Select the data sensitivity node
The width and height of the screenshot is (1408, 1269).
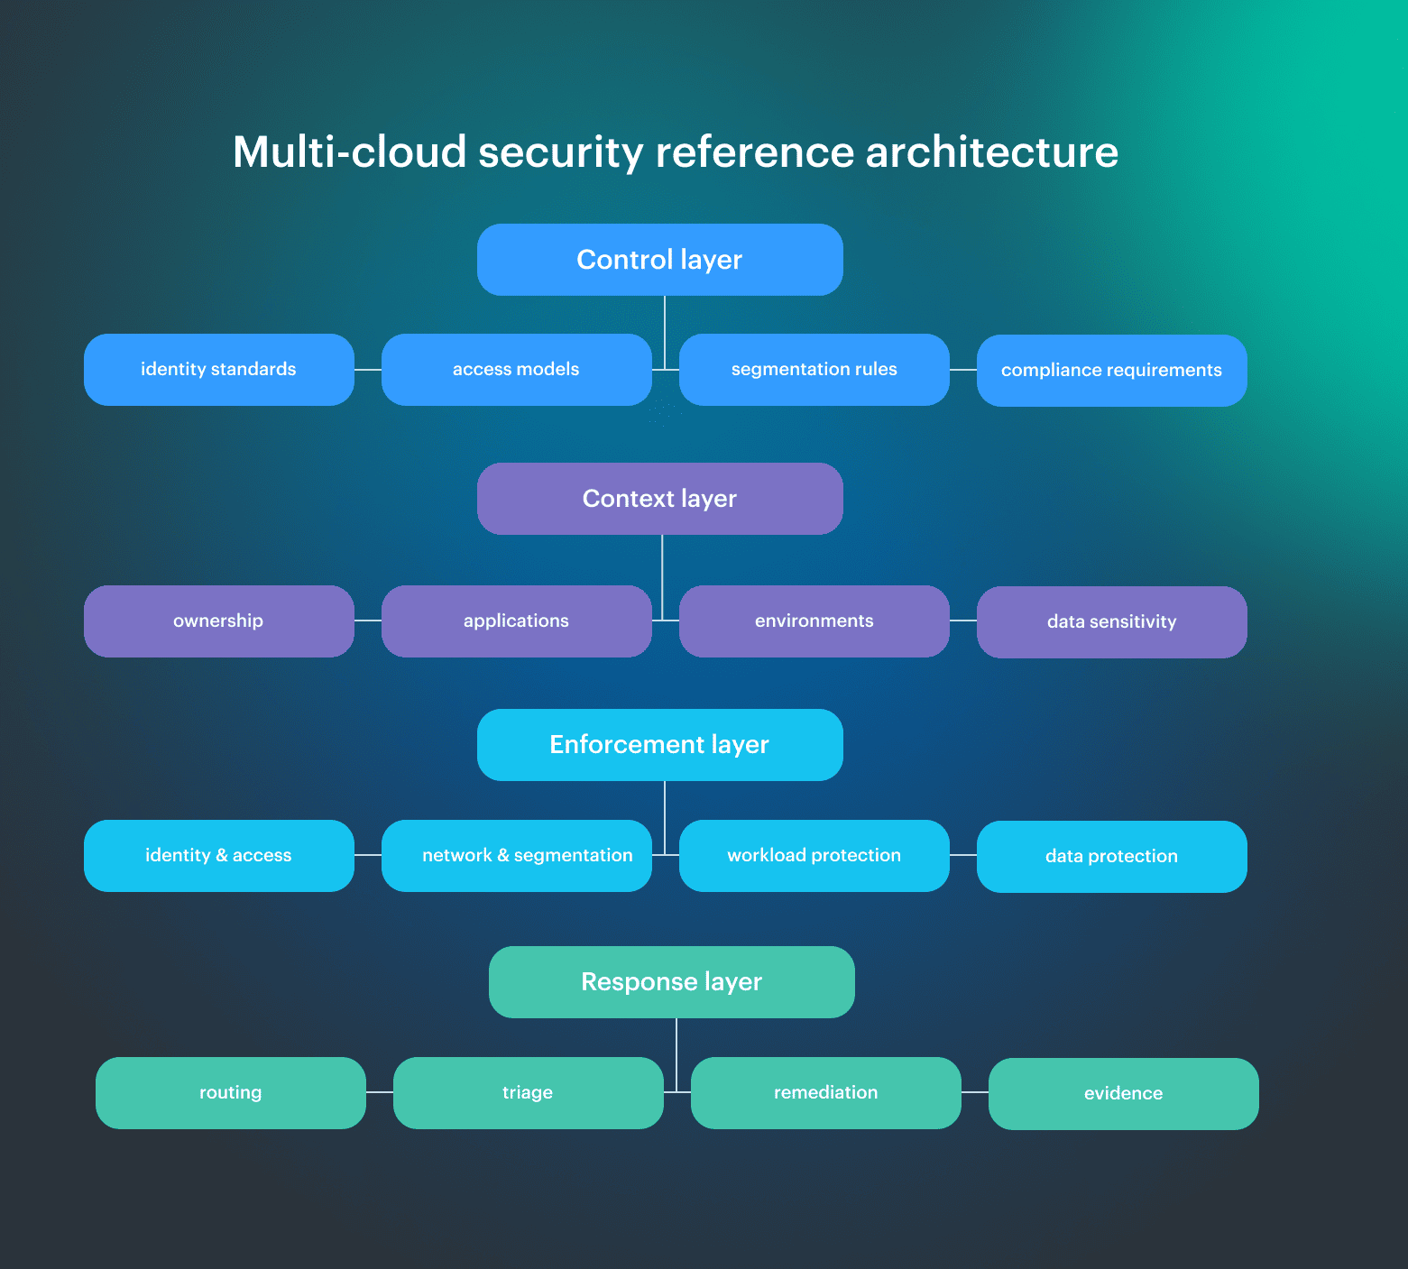pyautogui.click(x=1111, y=621)
